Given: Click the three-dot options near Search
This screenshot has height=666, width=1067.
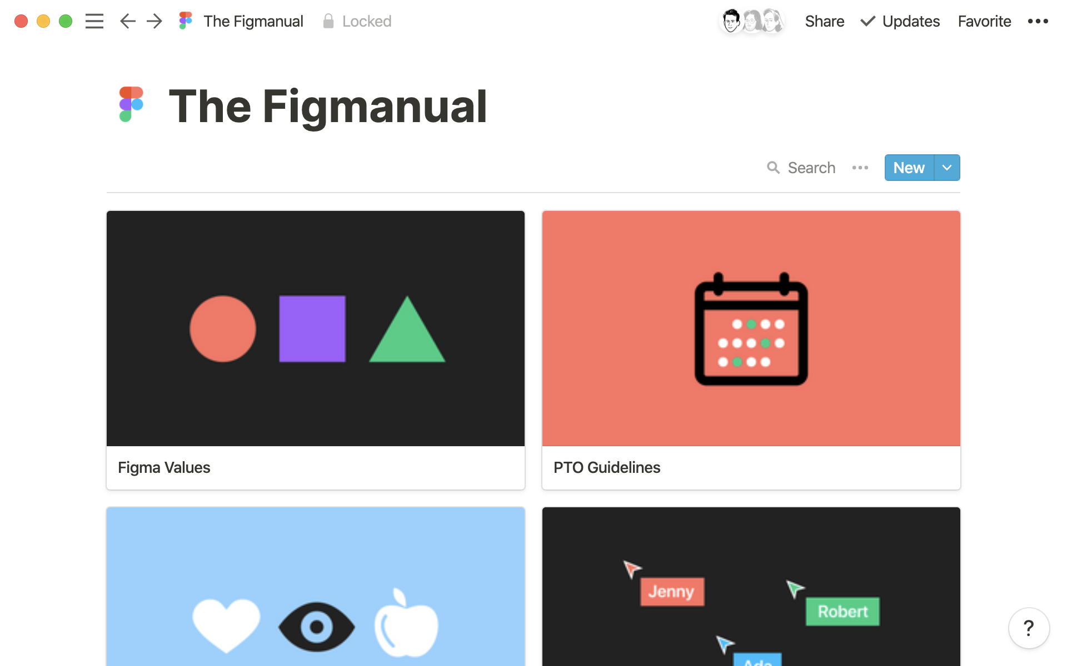Looking at the screenshot, I should point(860,168).
